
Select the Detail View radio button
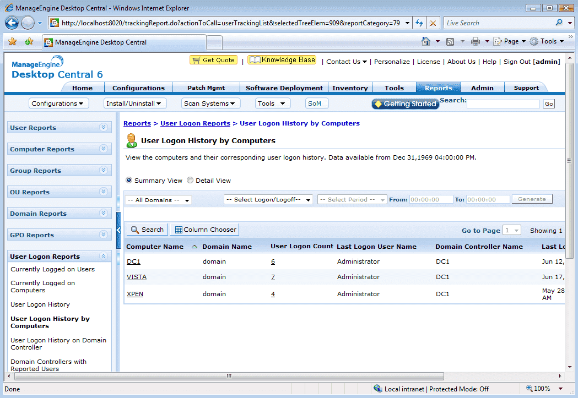pyautogui.click(x=190, y=180)
